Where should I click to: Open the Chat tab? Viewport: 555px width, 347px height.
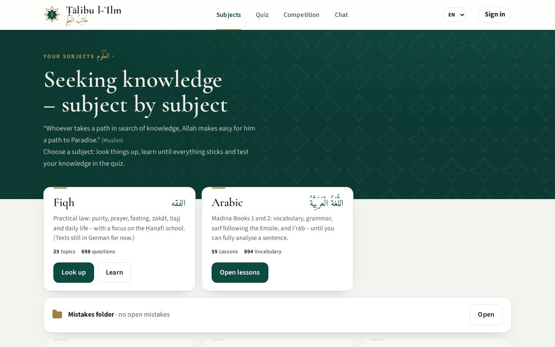(341, 15)
